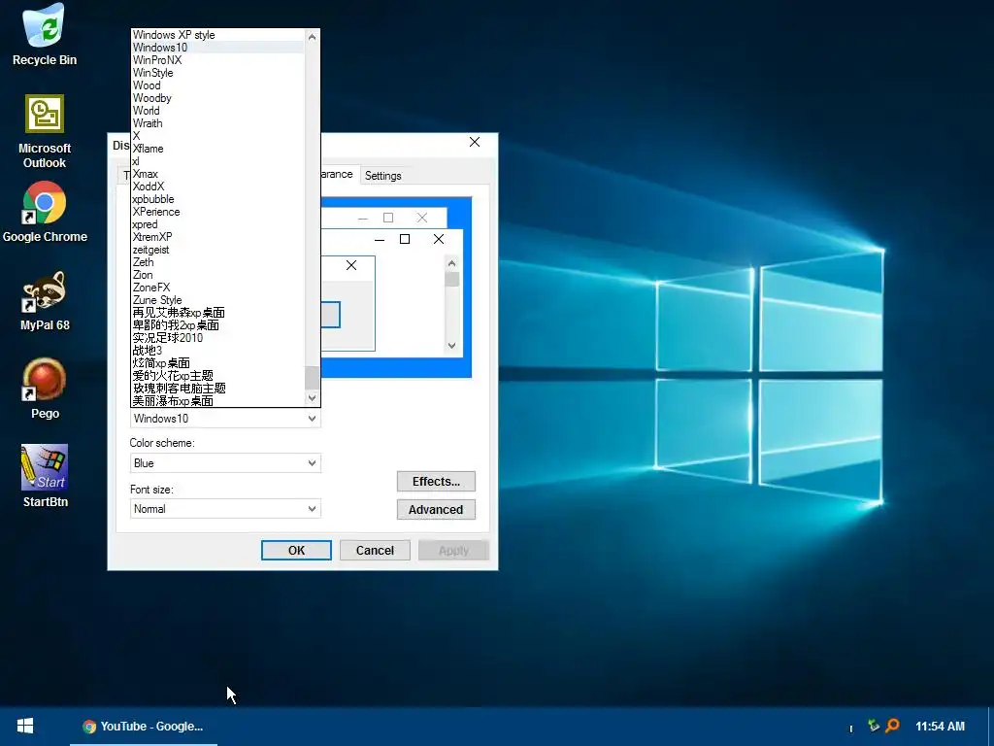Viewport: 994px width, 746px height.
Task: Open the Pego desktop shortcut
Action: coord(45,389)
